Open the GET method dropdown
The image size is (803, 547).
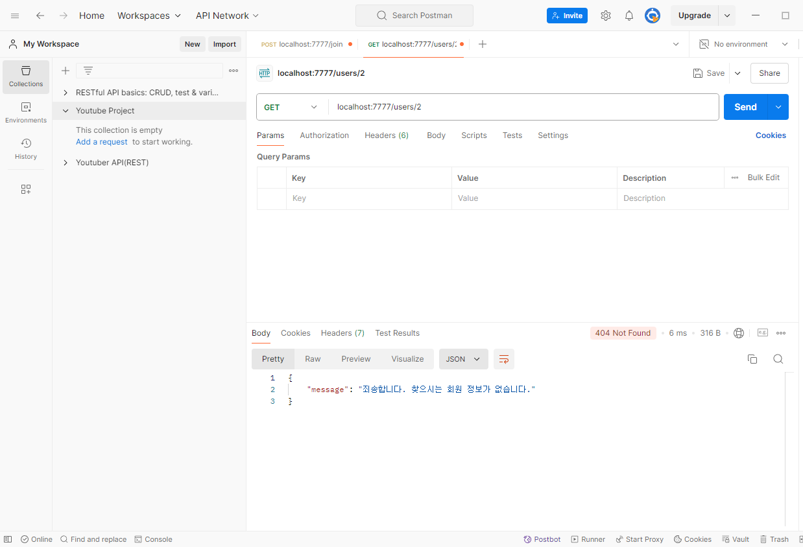tap(292, 107)
